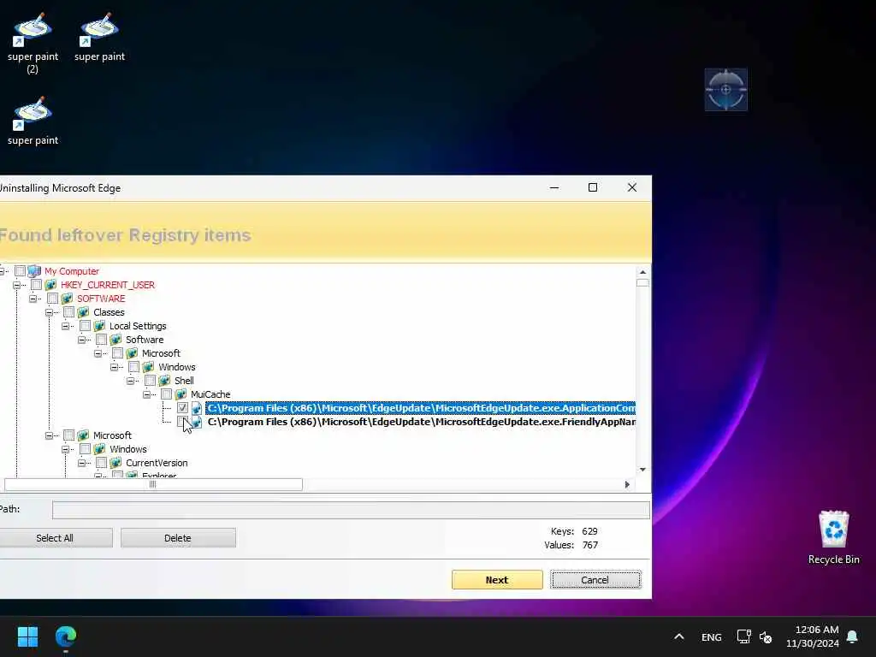Screen dimensions: 876x657
Task: Click the Shell registry key icon
Action: 164,381
